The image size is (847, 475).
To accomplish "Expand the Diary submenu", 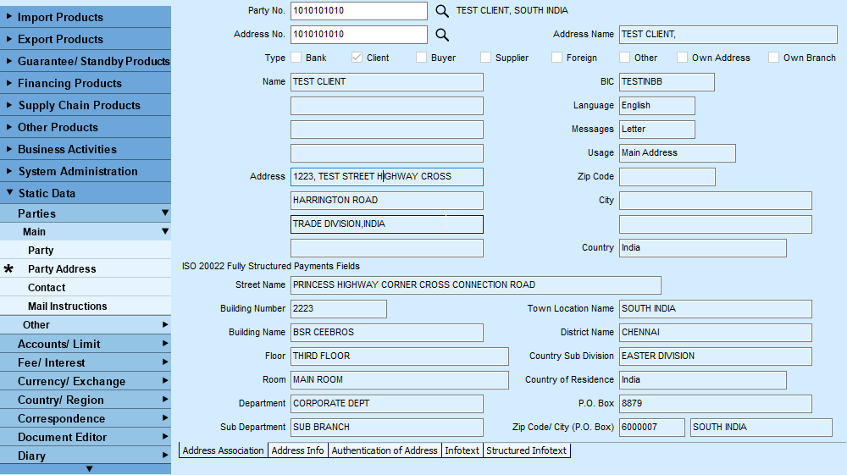I will pos(86,456).
